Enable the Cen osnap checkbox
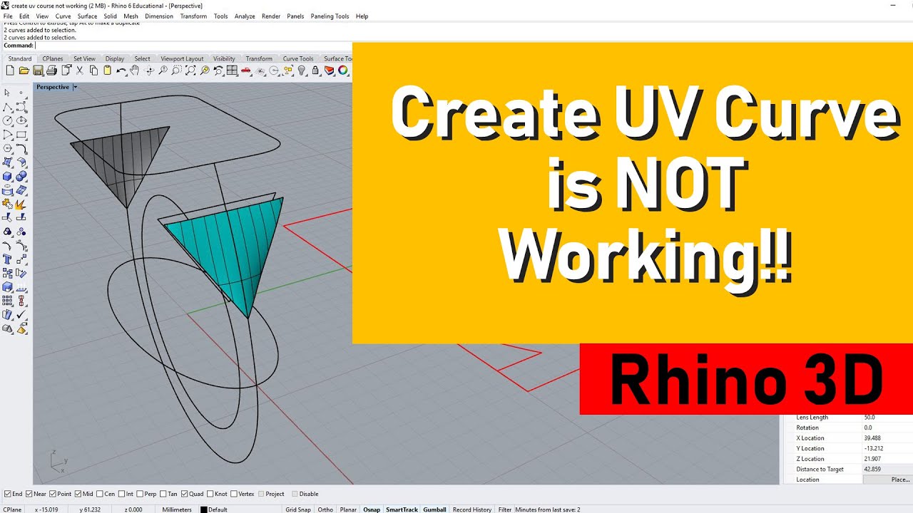Viewport: 913px width, 513px height. 100,494
